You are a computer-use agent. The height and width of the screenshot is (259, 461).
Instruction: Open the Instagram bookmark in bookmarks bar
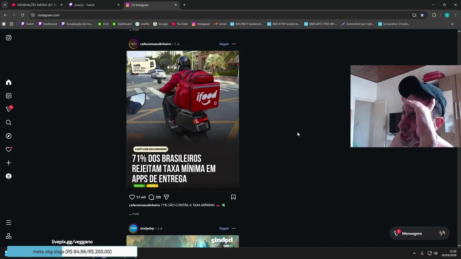(201, 24)
